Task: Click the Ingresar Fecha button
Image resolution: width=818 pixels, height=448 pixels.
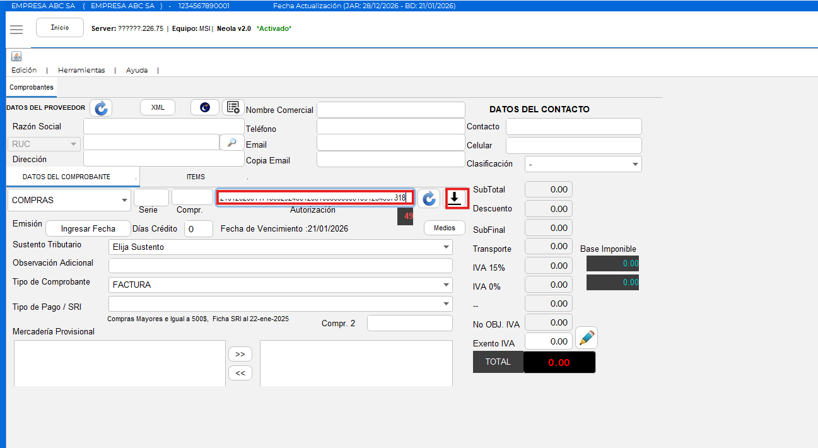Action: point(88,228)
